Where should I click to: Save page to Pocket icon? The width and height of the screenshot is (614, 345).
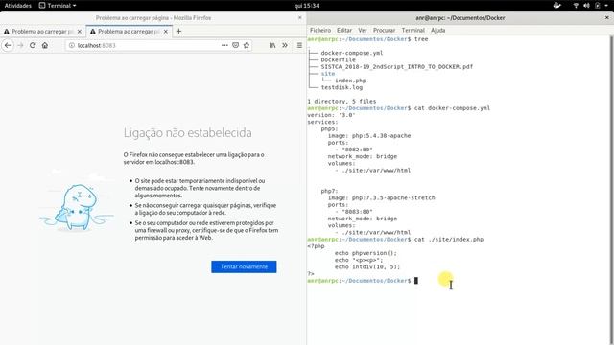235,45
